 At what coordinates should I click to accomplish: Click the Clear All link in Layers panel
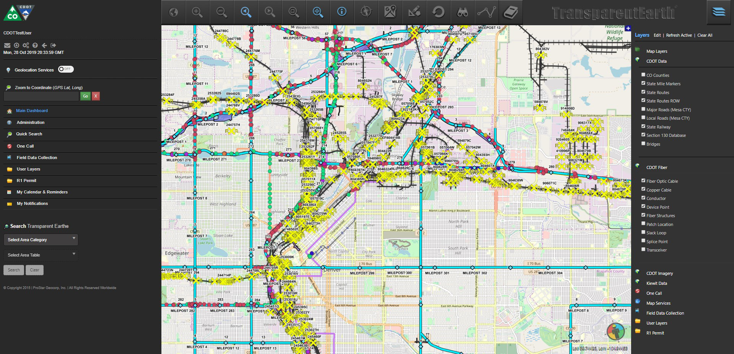(705, 35)
